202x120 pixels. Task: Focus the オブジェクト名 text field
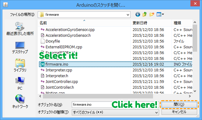pos(92,105)
